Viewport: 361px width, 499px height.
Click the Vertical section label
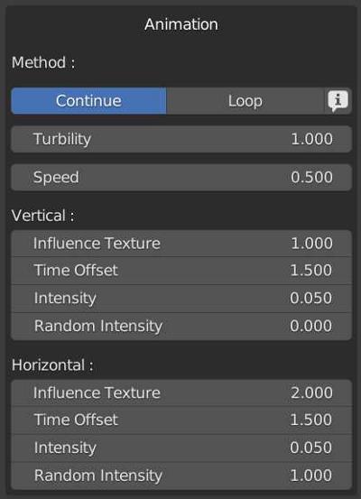pos(43,216)
